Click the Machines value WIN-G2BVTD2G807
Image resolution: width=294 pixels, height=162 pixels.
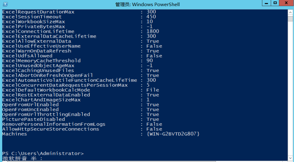[173, 134]
